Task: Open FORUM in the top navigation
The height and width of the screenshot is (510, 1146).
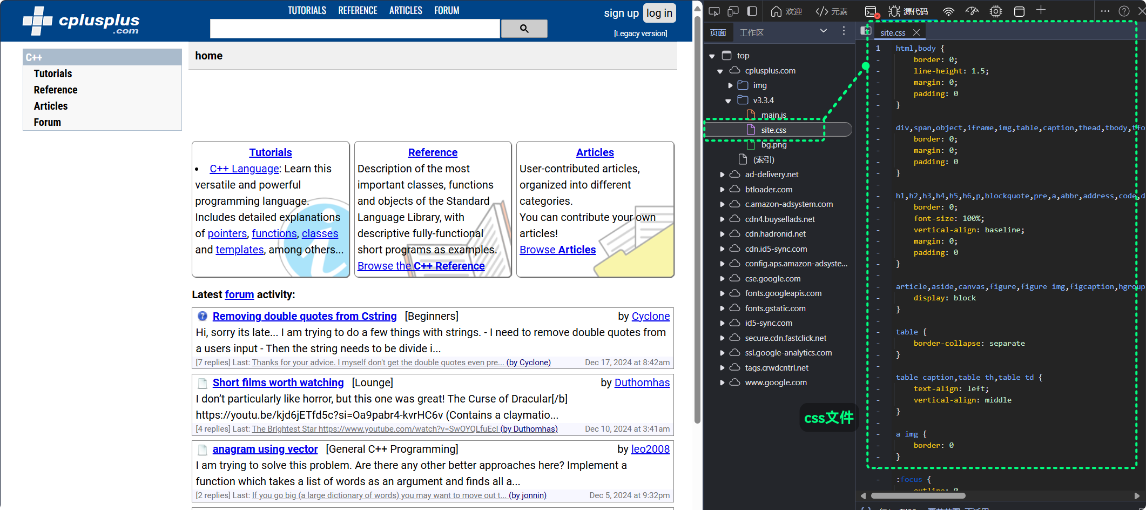Action: coord(447,10)
